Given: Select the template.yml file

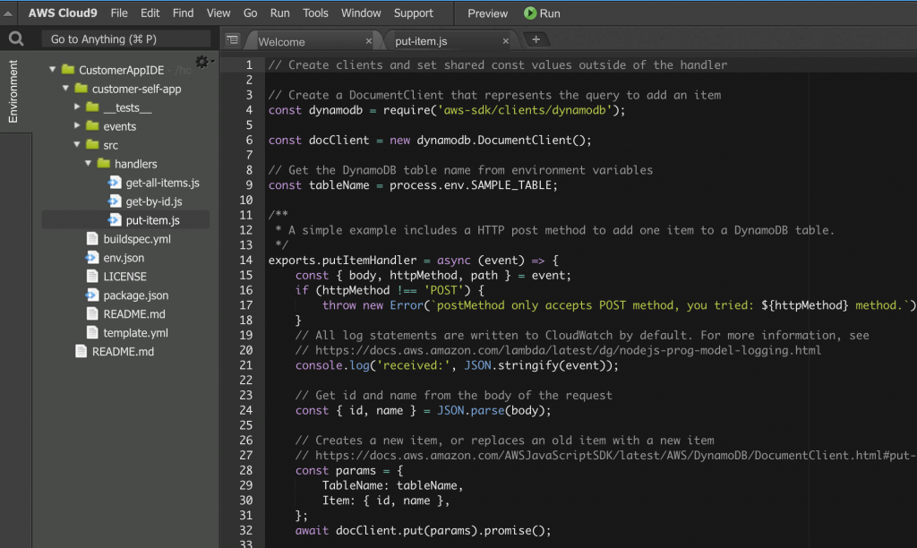Looking at the screenshot, I should (x=135, y=333).
